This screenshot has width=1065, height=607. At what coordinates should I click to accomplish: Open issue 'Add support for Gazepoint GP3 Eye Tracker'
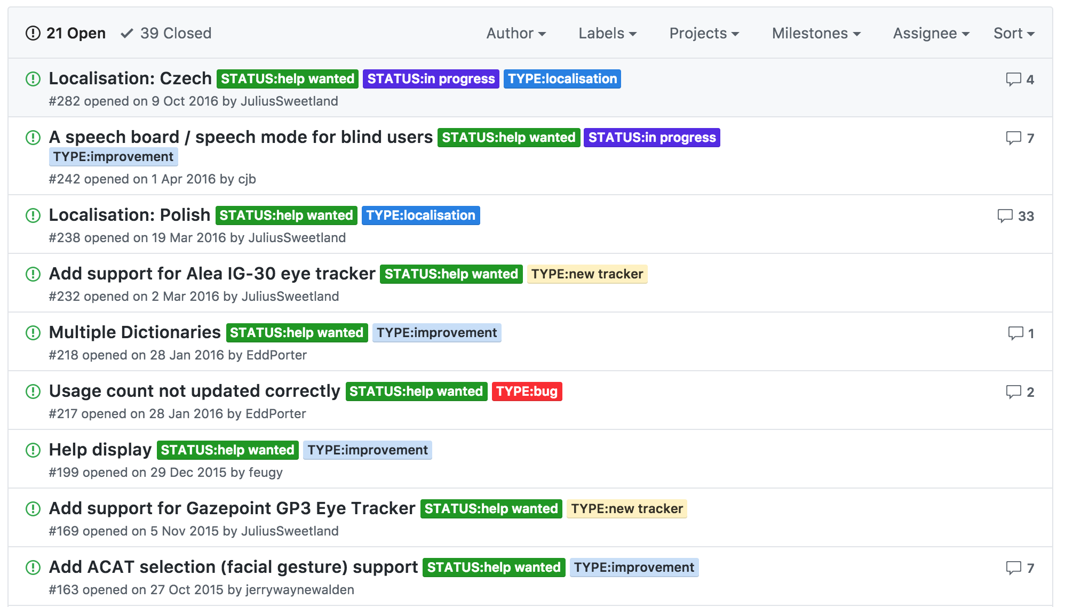pyautogui.click(x=232, y=508)
